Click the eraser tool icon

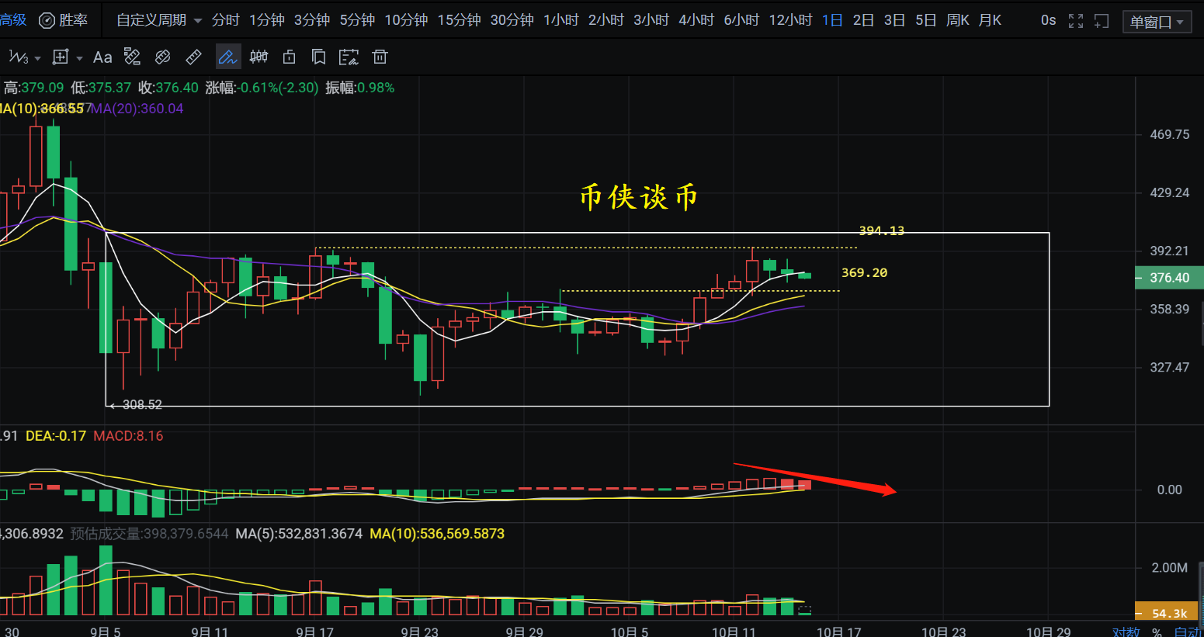pos(162,57)
